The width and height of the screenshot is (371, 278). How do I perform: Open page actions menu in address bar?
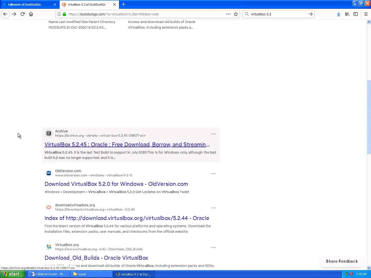228,14
